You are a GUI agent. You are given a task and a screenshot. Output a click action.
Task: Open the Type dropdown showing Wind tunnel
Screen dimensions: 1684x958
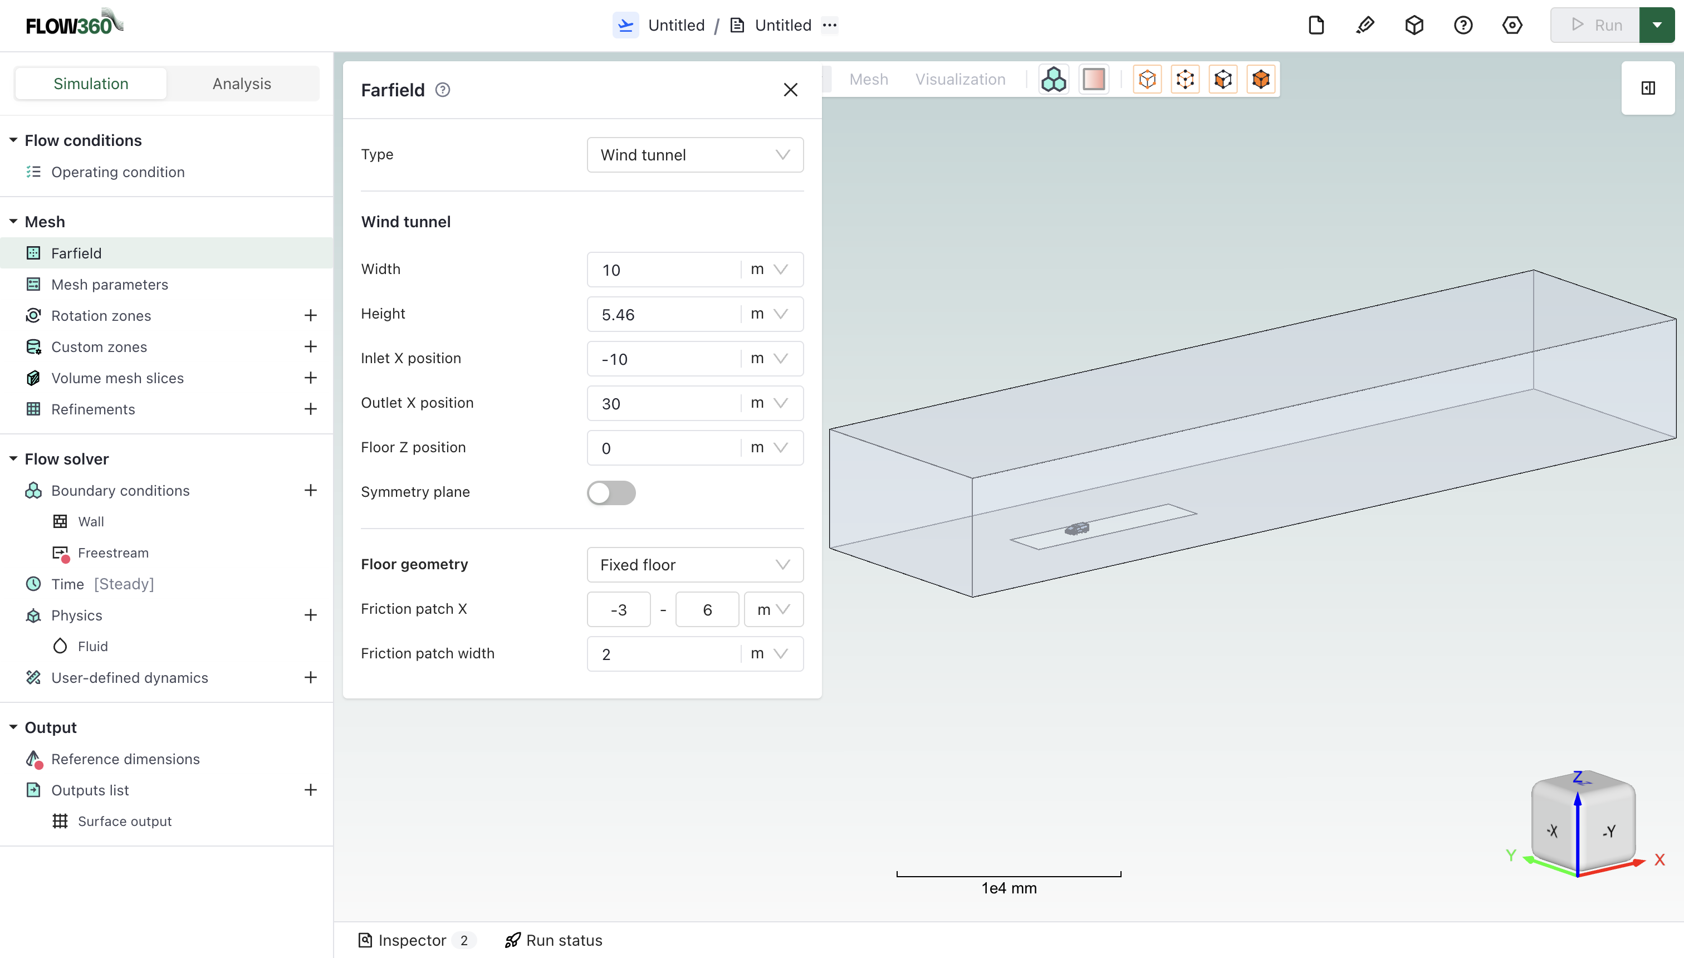point(694,155)
